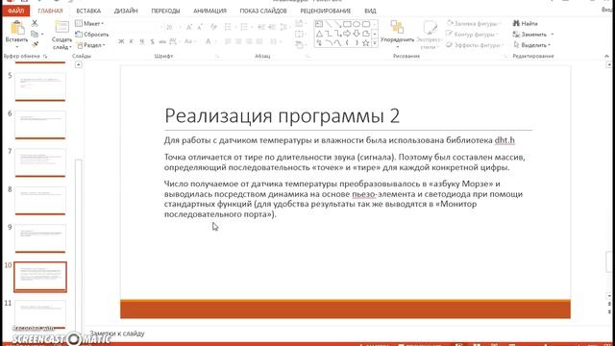Cut selection with the scissors icon
The image size is (615, 346).
35,23
